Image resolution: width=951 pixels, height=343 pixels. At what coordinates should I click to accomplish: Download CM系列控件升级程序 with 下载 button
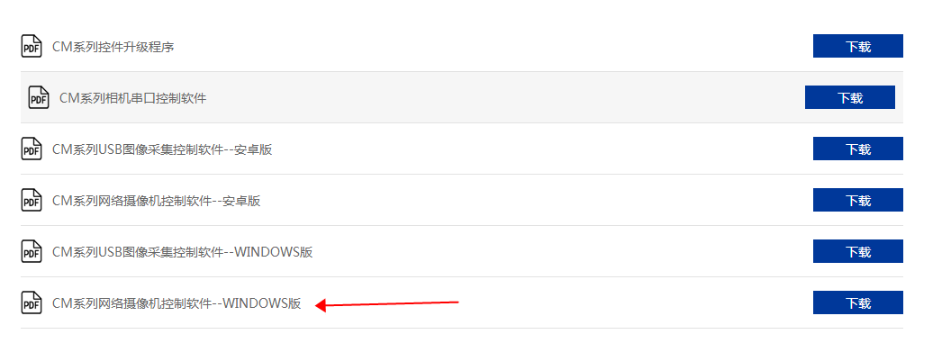point(857,46)
